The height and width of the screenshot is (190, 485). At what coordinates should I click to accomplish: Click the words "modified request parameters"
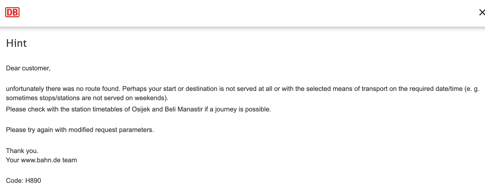point(111,130)
